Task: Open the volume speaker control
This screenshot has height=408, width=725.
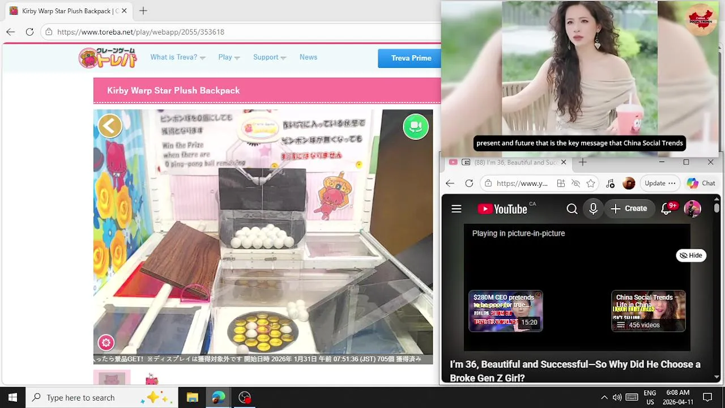Action: 617,398
